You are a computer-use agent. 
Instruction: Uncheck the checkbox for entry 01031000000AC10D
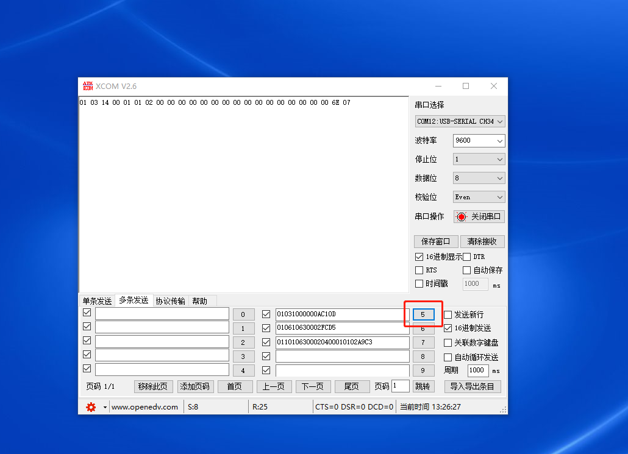tap(266, 314)
